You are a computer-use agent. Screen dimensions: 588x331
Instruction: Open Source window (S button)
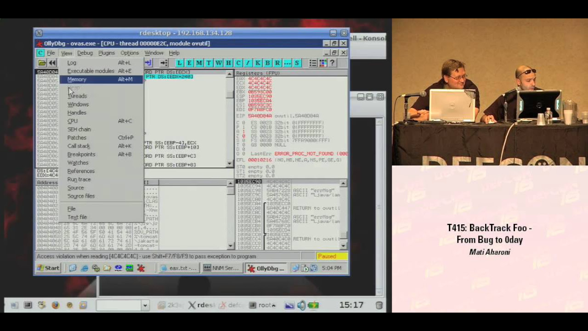pos(297,63)
